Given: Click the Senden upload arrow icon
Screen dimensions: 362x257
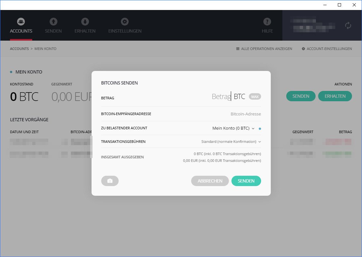Looking at the screenshot, I should point(53,22).
